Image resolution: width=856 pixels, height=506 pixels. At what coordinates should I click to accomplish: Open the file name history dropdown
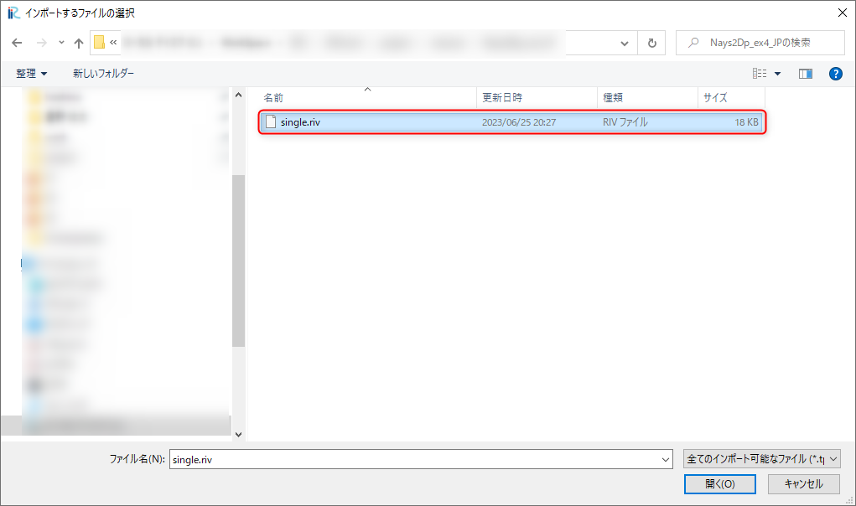pos(666,460)
